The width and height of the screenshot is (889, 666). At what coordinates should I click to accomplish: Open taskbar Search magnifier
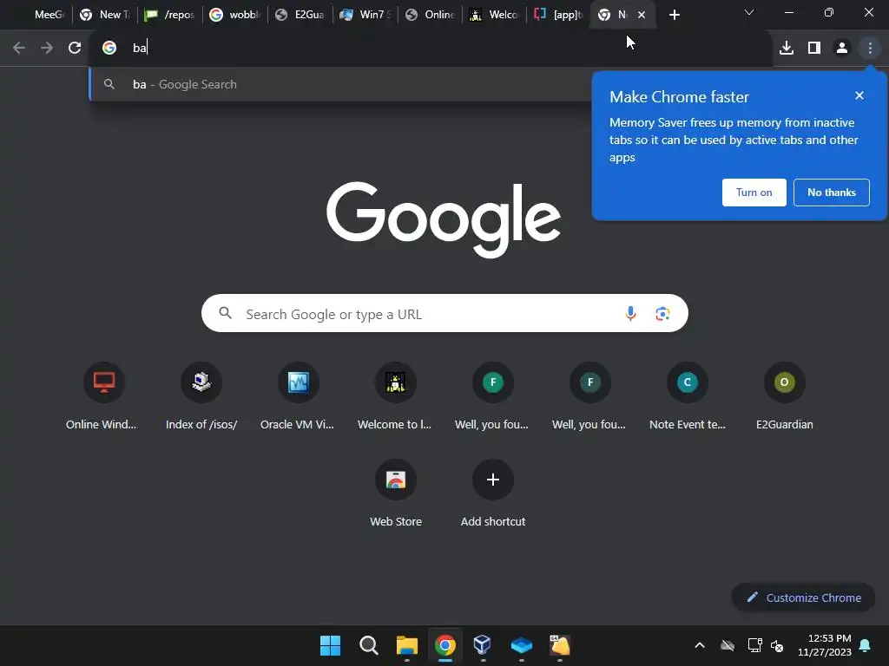click(x=368, y=645)
